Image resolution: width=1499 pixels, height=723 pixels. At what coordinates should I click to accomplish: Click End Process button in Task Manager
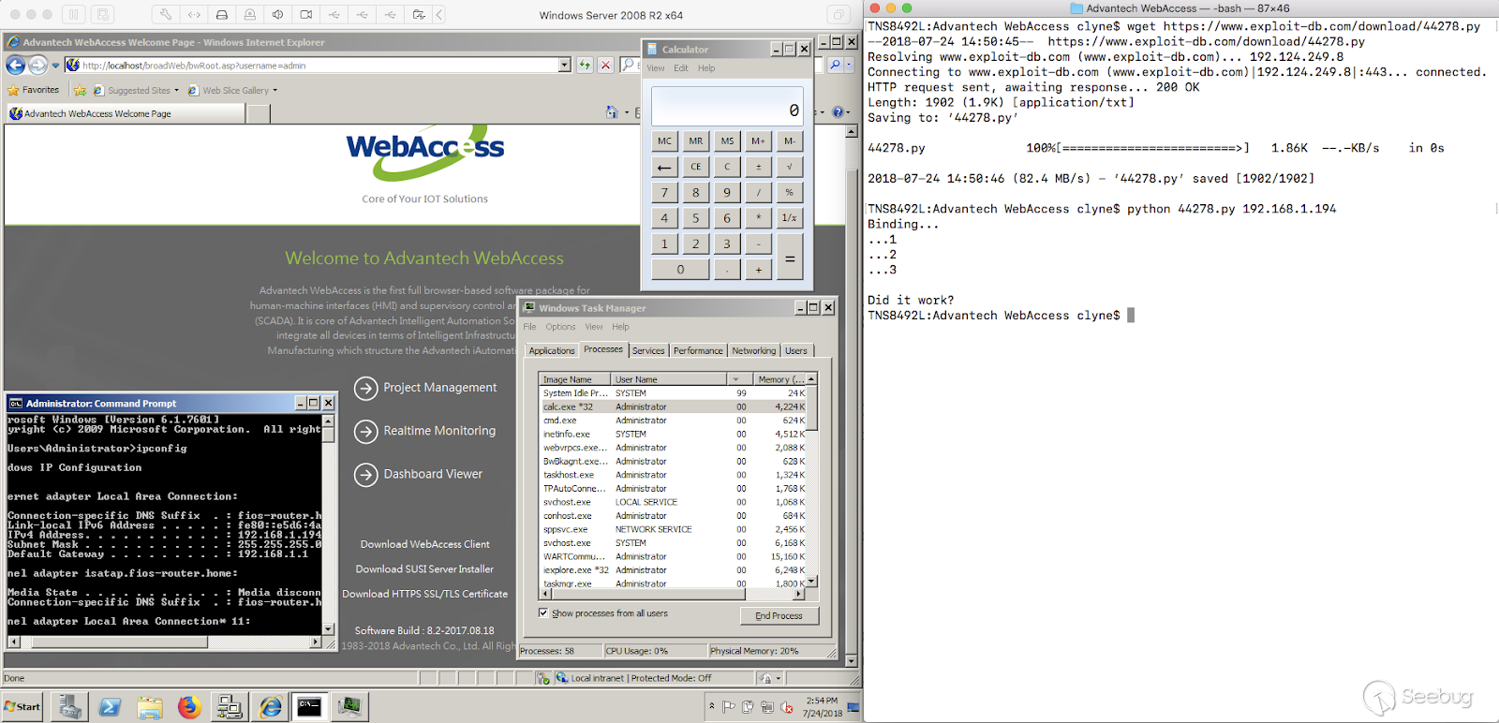(x=779, y=615)
